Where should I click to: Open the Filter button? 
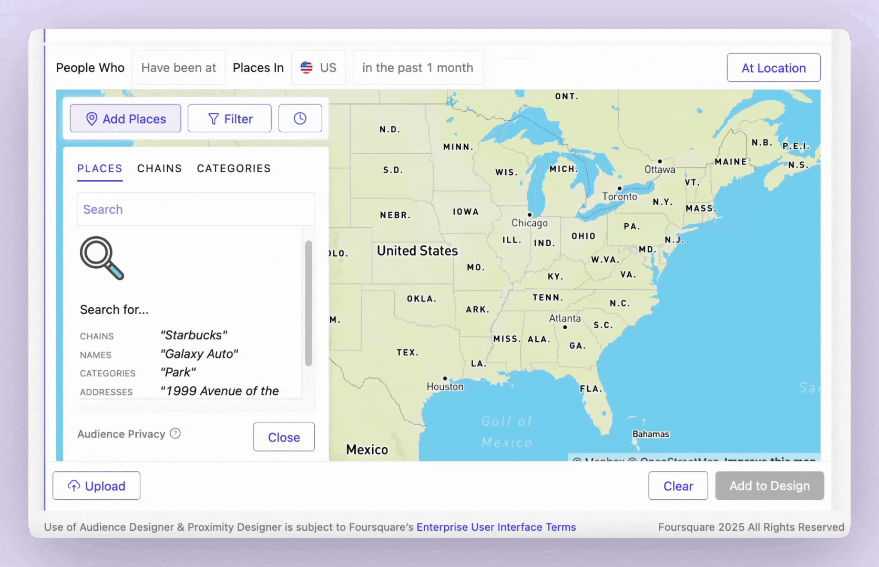(x=230, y=118)
